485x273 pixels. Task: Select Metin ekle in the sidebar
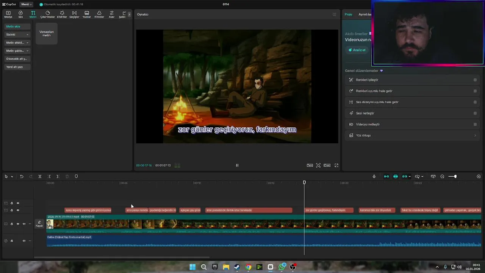[x=17, y=27]
